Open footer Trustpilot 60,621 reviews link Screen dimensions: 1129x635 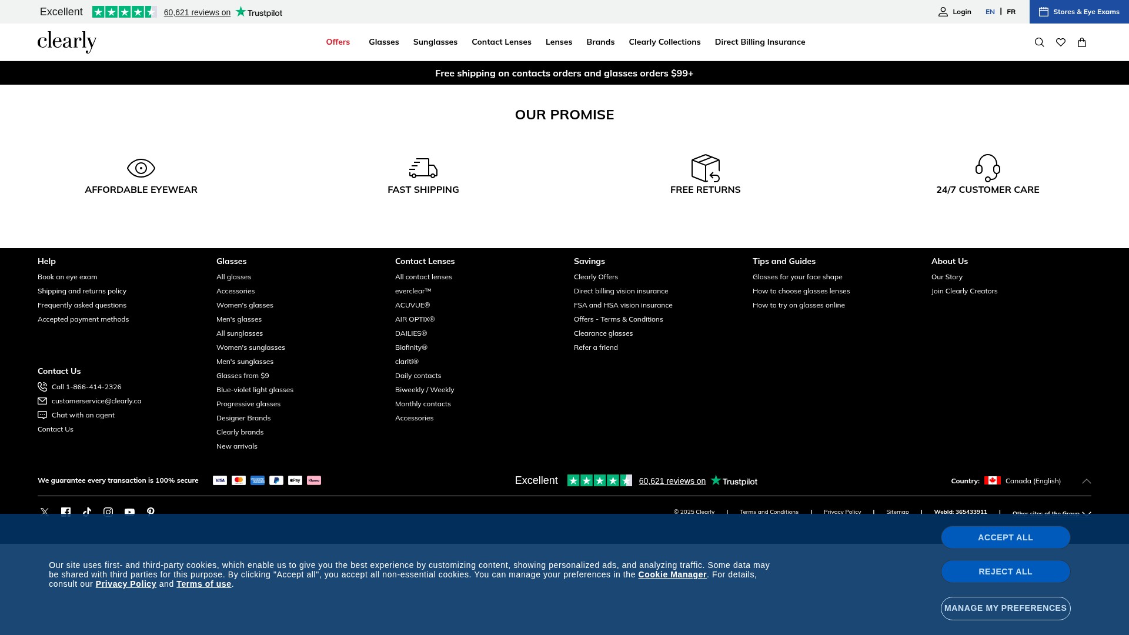coord(672,481)
